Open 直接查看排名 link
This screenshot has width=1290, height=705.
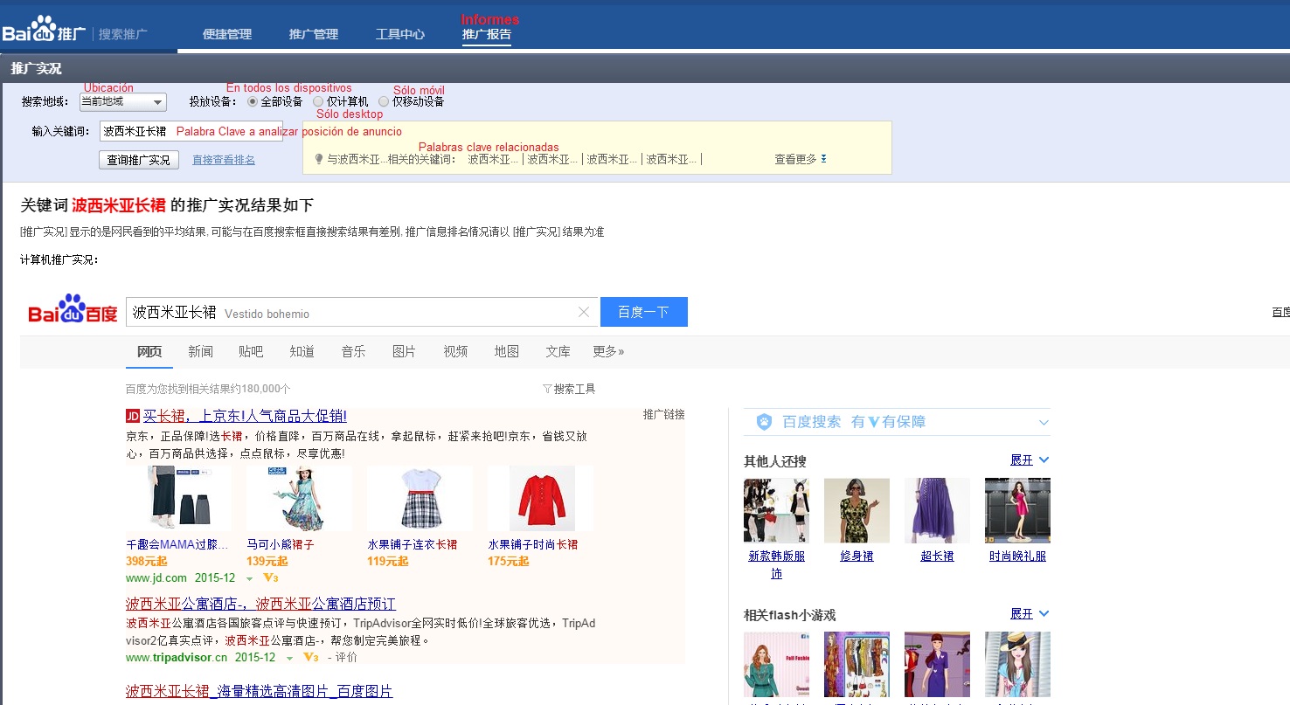coord(224,160)
